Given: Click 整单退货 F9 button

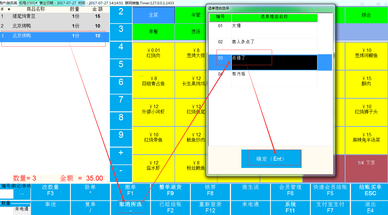Looking at the screenshot, I should click(170, 192).
